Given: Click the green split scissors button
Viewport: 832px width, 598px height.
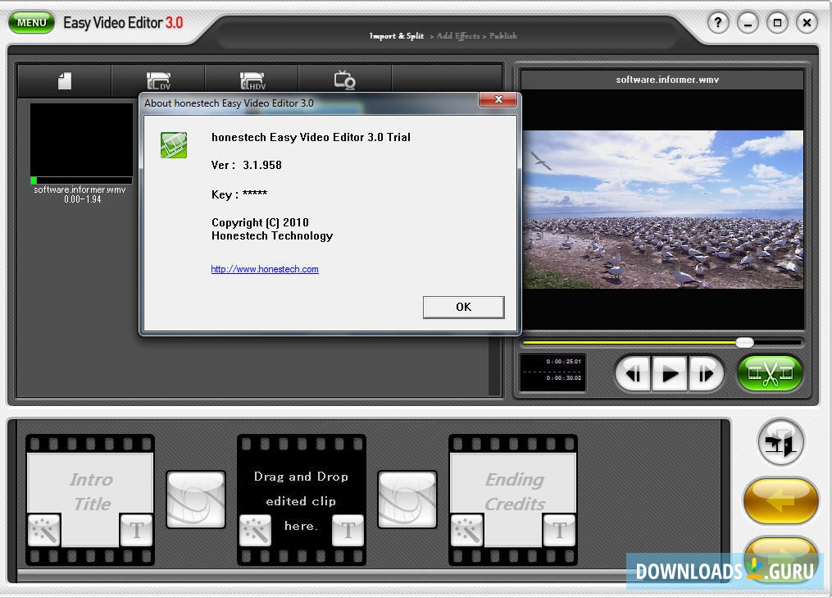Looking at the screenshot, I should tap(769, 374).
